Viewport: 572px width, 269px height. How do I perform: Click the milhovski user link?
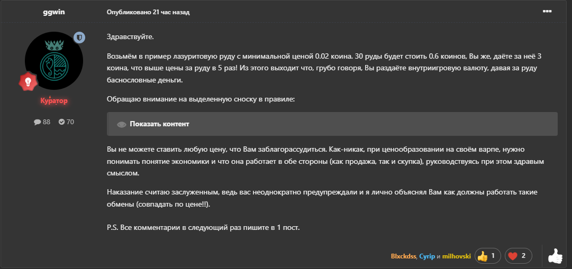pos(456,256)
